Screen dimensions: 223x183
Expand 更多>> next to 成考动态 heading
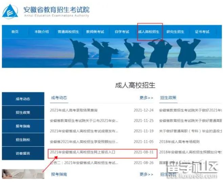[x=146, y=98]
